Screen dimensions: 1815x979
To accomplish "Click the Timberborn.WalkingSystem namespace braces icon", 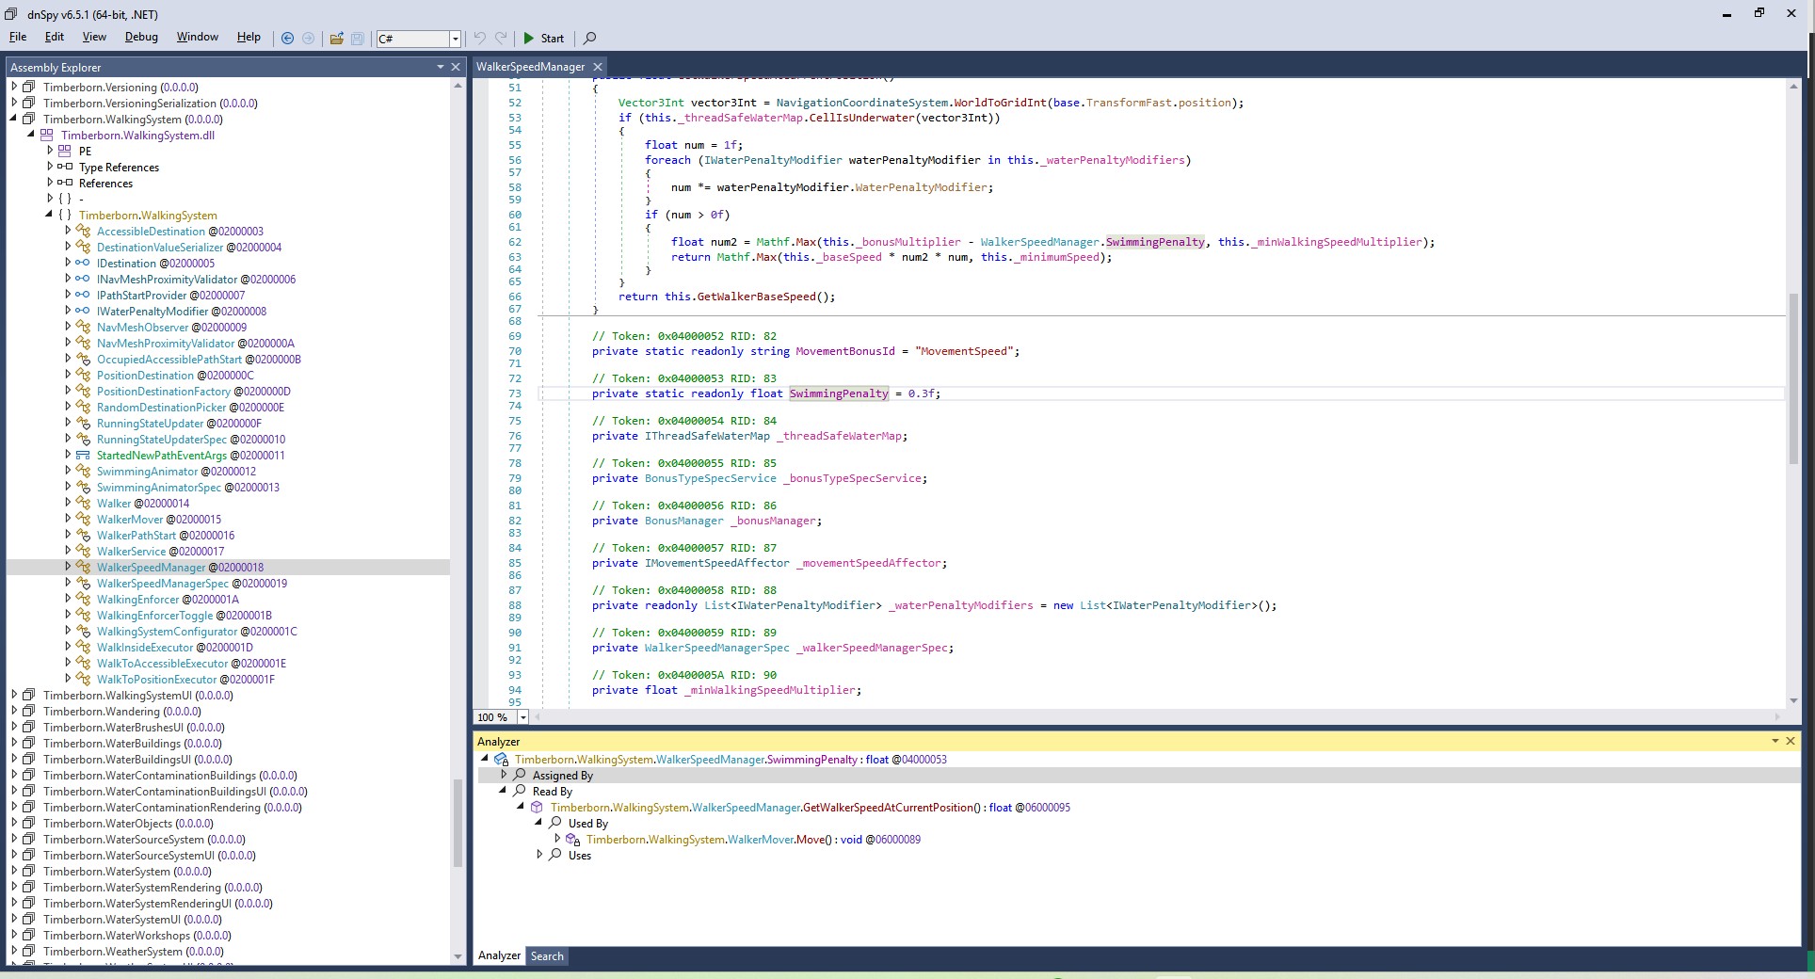I will [65, 216].
